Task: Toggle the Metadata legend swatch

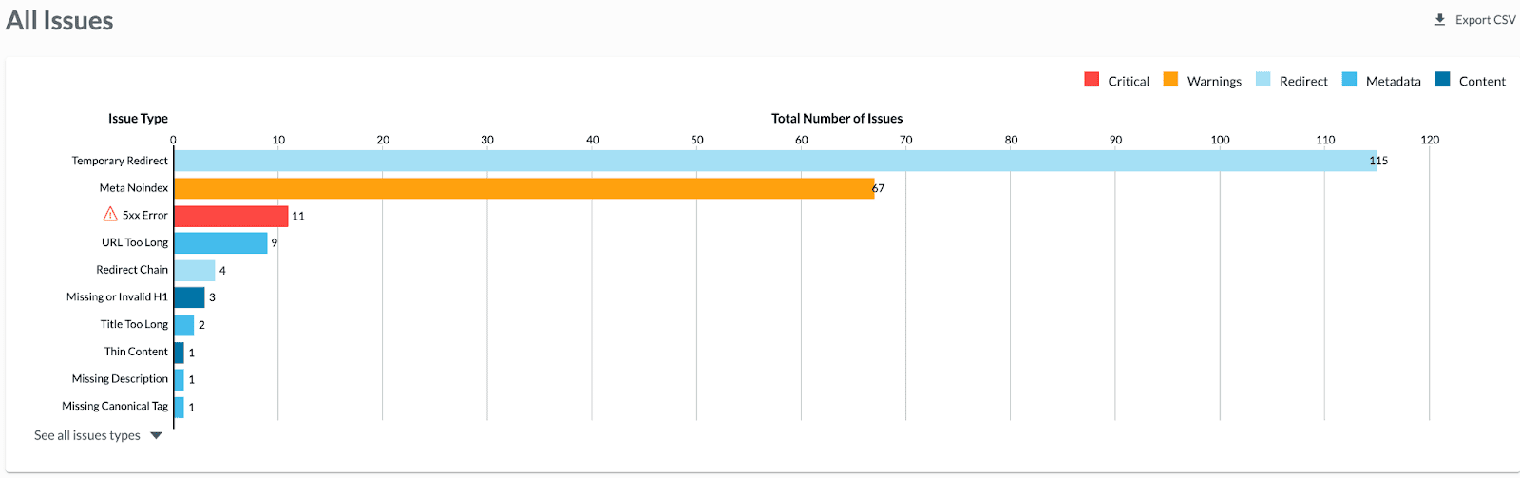Action: (1349, 80)
